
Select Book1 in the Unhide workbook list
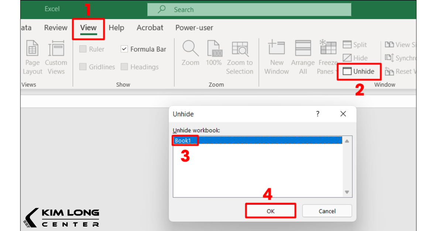[185, 140]
